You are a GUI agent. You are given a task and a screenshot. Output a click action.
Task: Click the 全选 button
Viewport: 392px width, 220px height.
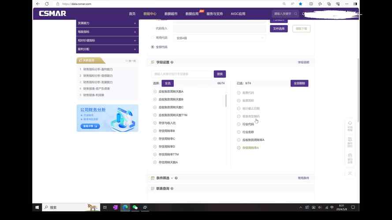click(x=168, y=83)
